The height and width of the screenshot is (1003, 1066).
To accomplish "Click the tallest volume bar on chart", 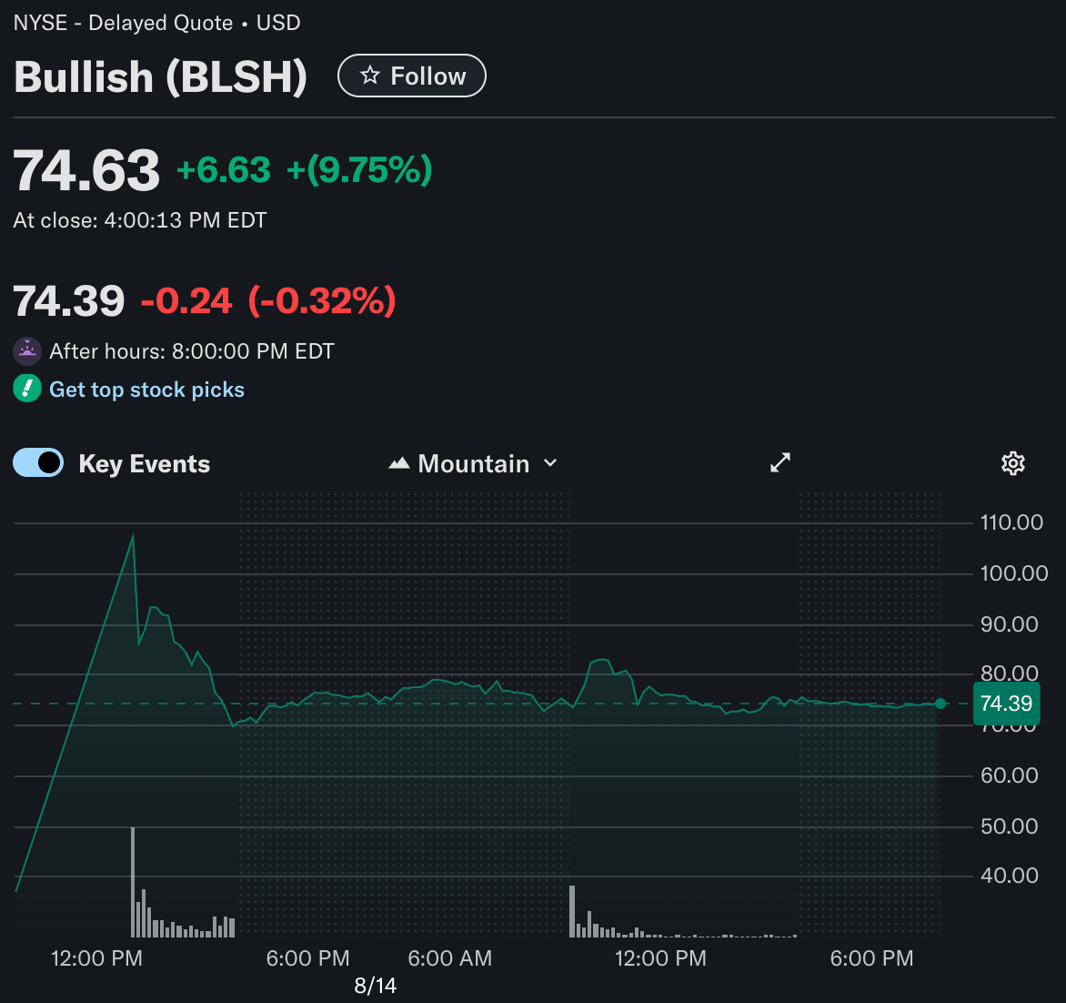I will tap(133, 883).
